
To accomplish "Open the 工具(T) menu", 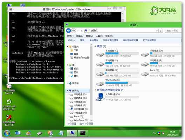I will [x=99, y=36].
